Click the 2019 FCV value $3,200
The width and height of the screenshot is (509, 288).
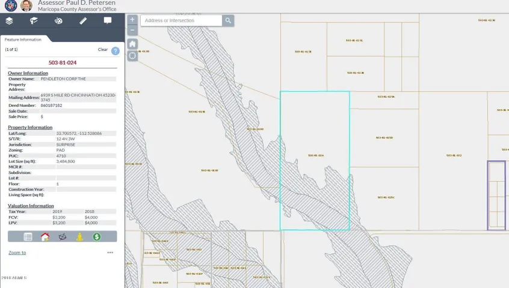coord(59,217)
